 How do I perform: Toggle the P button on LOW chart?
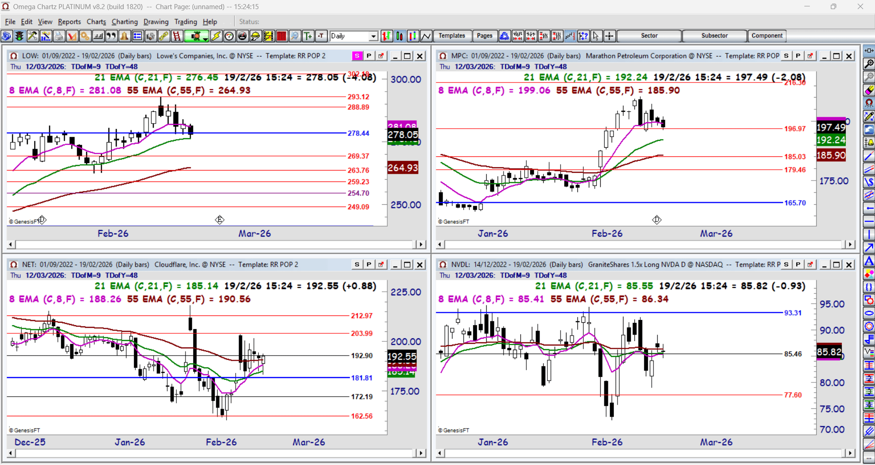[369, 56]
